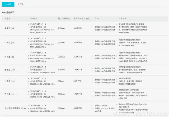Image resolution: width=169 pixels, height=117 pixels.
Task: Click 10Gbps bandwidth in se1 row
Action: [61, 94]
